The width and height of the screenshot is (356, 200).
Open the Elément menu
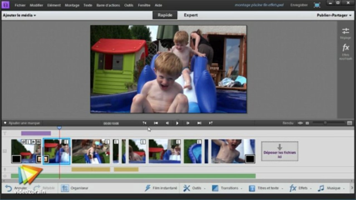tap(54, 5)
